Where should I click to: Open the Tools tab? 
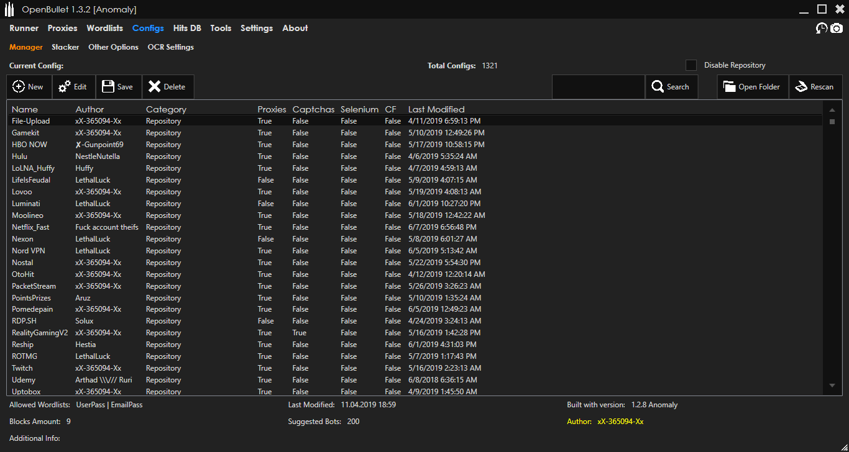(221, 28)
